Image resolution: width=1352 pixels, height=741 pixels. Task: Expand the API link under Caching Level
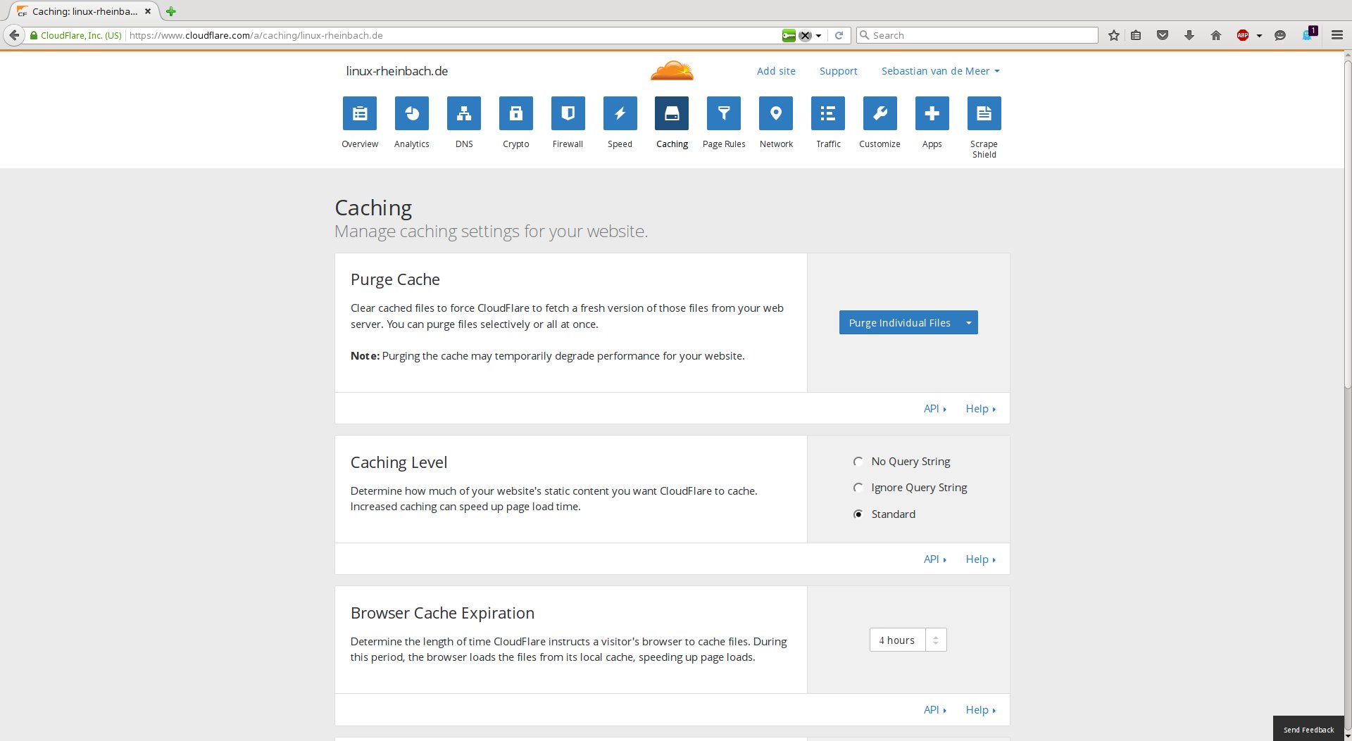point(935,559)
